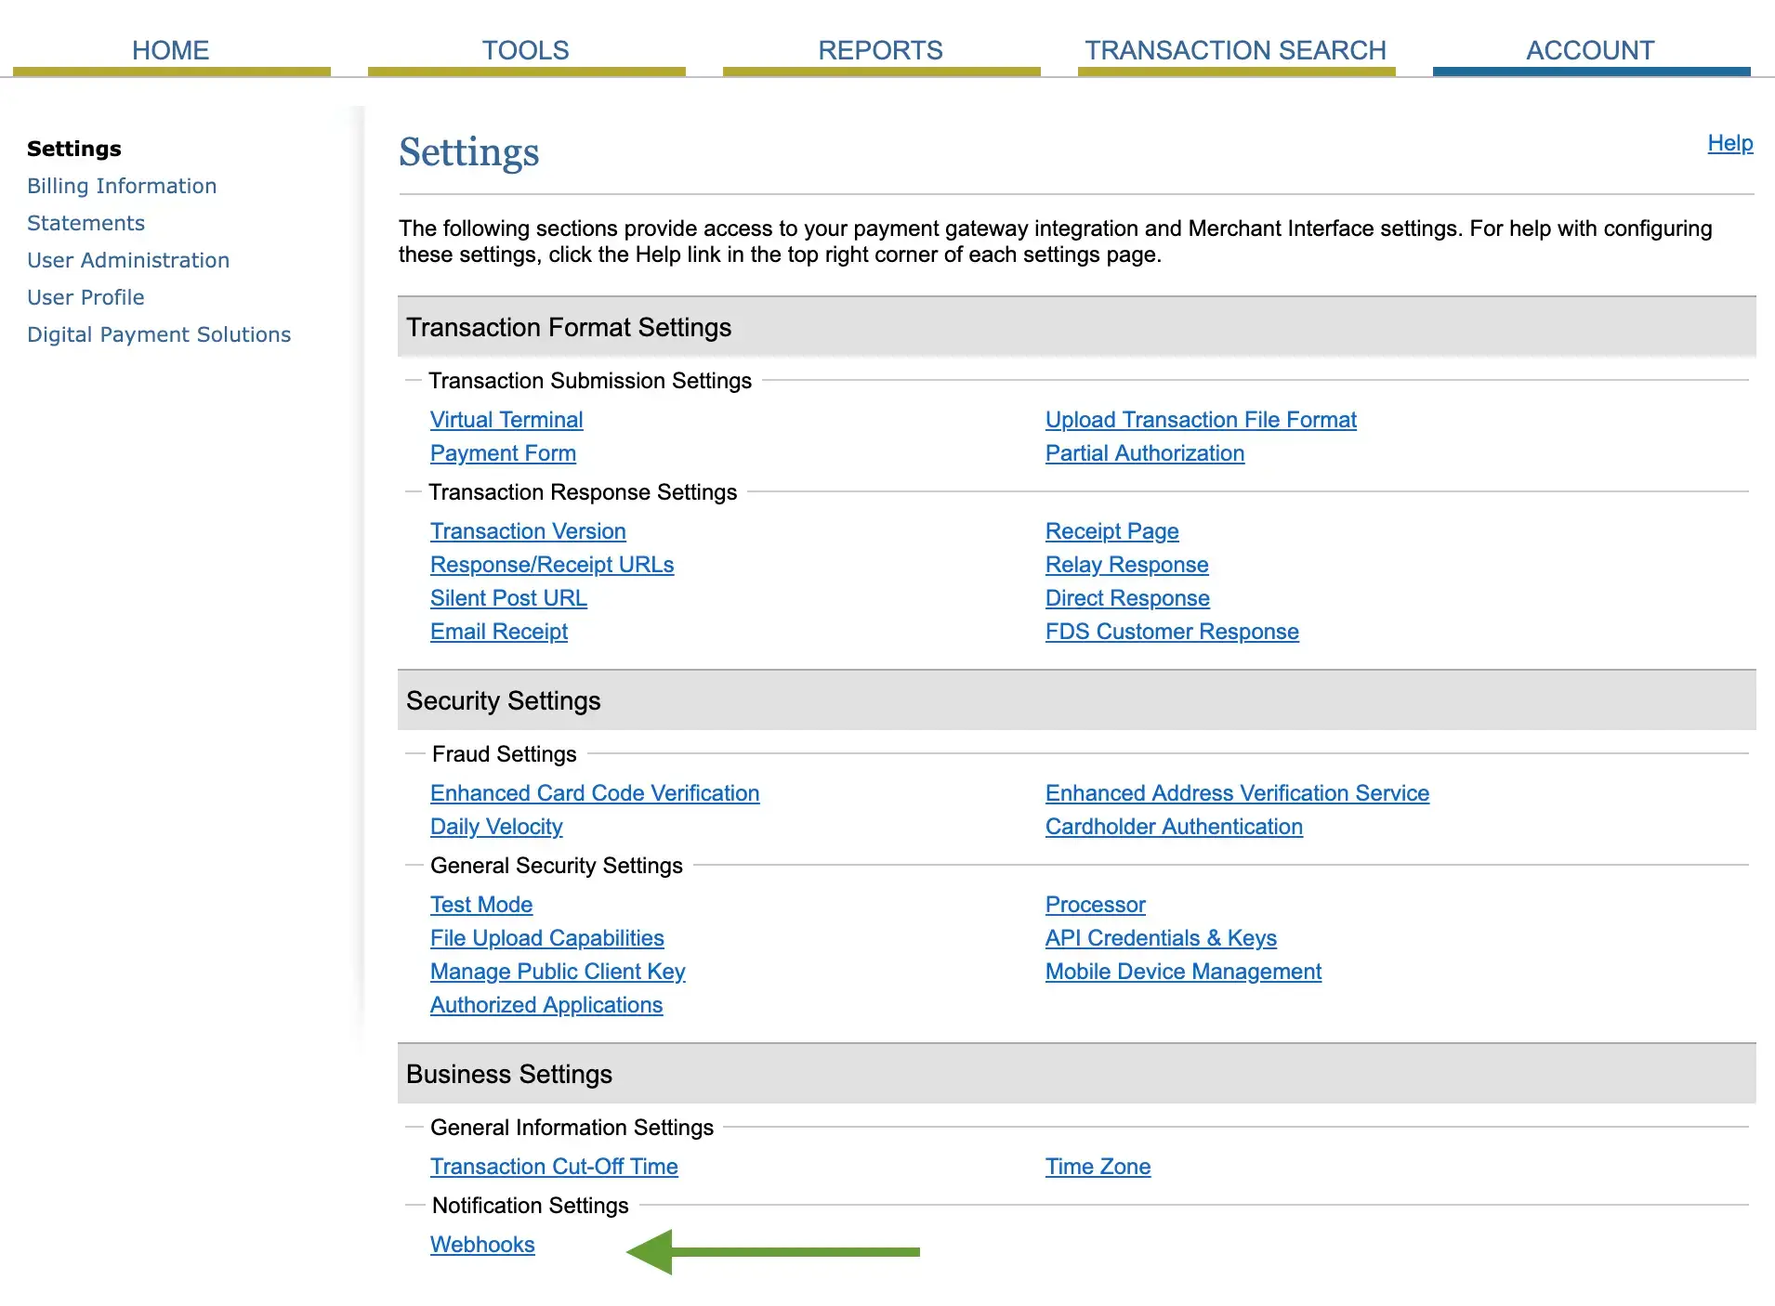Click the Cardholder Authentication link
Image resolution: width=1775 pixels, height=1306 pixels.
(x=1174, y=827)
